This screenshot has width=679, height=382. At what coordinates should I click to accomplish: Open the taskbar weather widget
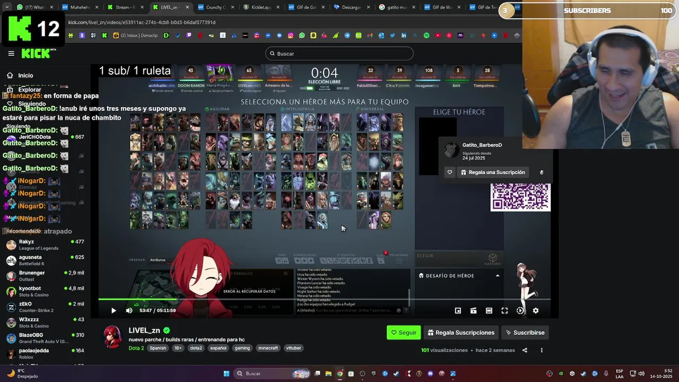(x=21, y=374)
